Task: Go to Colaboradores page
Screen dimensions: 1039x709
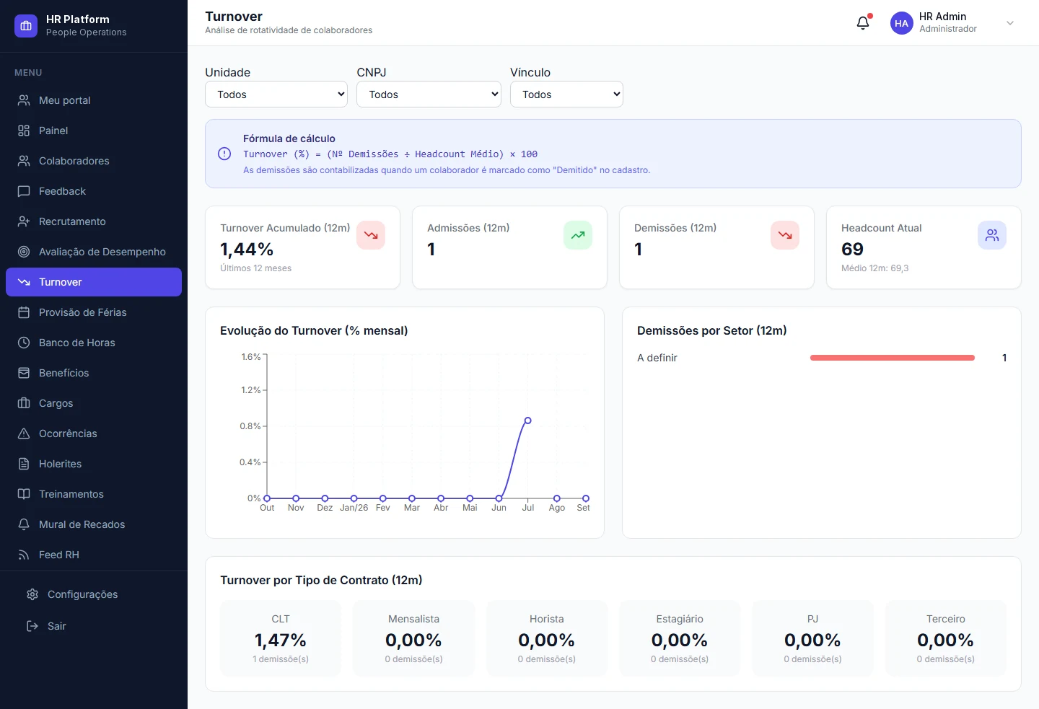Action: 94,161
